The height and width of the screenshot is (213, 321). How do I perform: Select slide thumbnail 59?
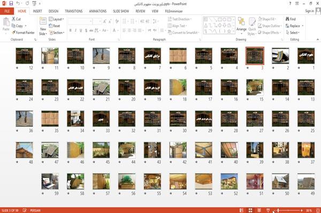[x=50, y=182]
